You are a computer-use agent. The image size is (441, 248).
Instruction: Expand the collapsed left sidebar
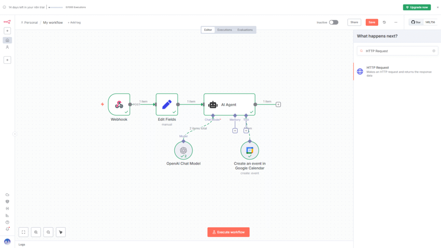click(15, 134)
